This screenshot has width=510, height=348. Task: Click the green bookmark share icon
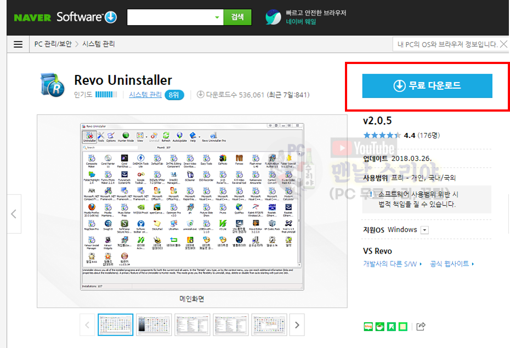click(392, 327)
